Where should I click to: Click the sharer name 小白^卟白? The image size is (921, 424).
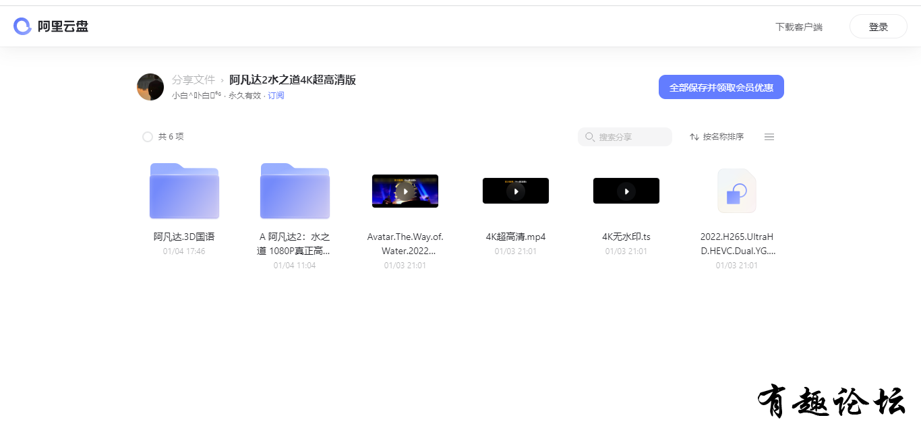(x=197, y=96)
